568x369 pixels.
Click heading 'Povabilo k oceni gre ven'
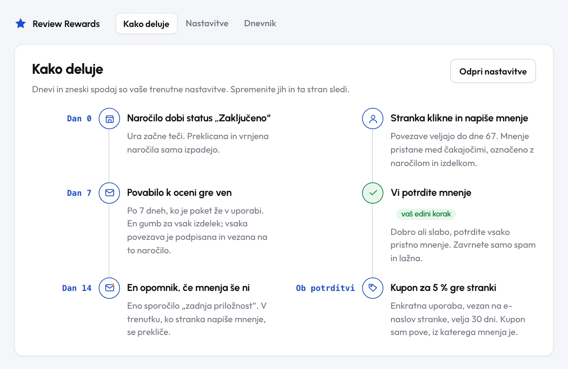[x=179, y=193]
